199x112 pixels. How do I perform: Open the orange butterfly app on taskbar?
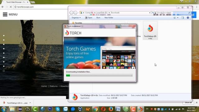88,109
